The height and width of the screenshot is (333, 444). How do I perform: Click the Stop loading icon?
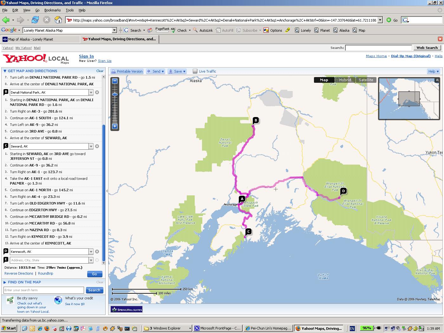(47, 20)
